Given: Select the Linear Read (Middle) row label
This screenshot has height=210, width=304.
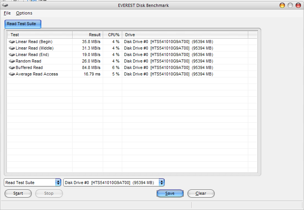Looking at the screenshot, I should pyautogui.click(x=34, y=48).
